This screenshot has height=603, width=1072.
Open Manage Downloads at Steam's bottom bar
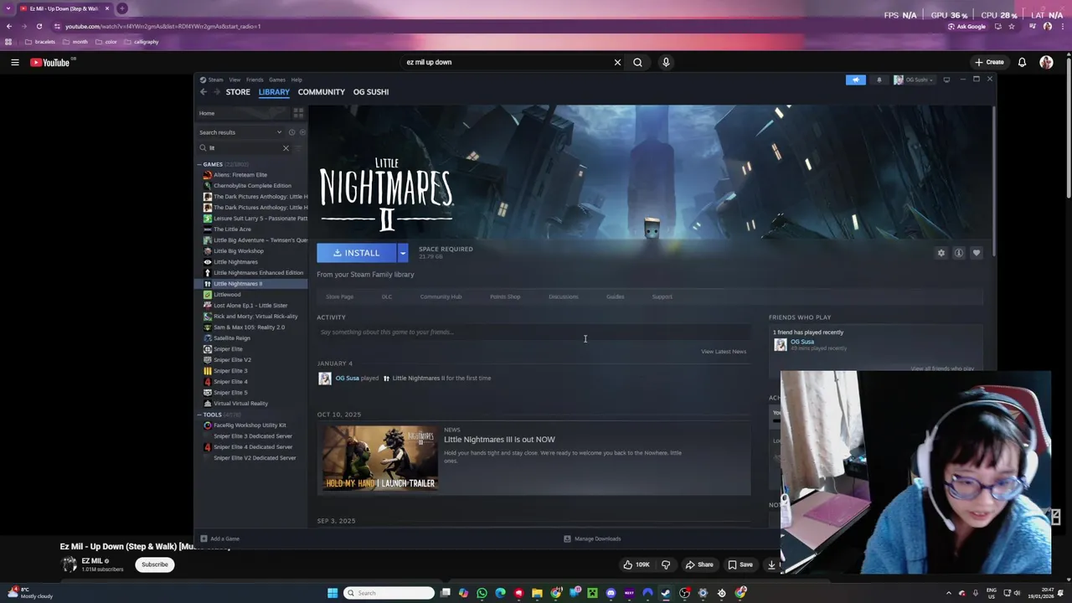[x=592, y=539]
